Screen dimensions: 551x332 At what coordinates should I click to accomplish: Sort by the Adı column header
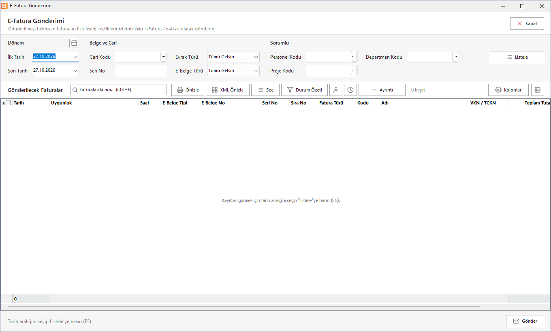click(425, 103)
